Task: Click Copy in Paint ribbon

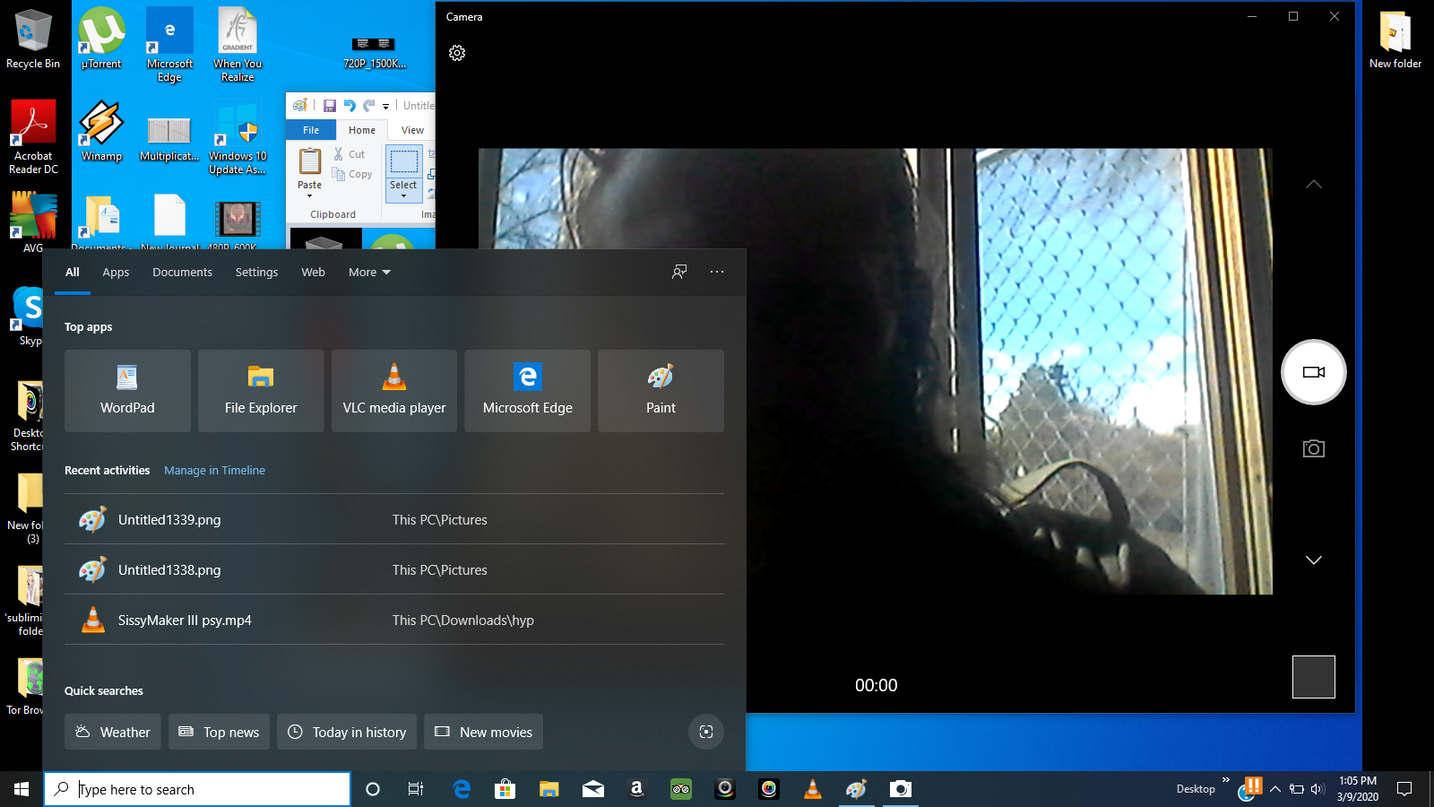Action: pos(352,174)
